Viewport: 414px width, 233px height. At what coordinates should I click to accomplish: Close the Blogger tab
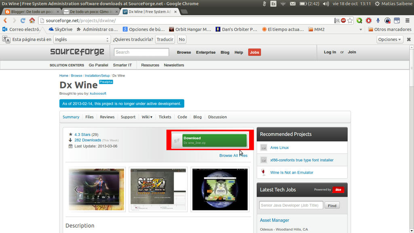[x=57, y=12]
